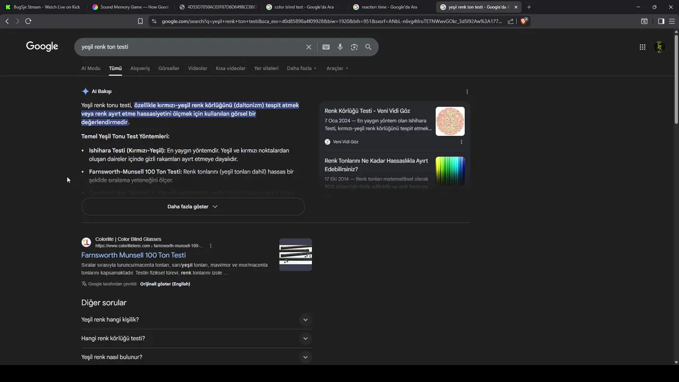Expand 'Yeşil renk hangi kişilik?' question
The height and width of the screenshot is (382, 679).
pyautogui.click(x=196, y=320)
